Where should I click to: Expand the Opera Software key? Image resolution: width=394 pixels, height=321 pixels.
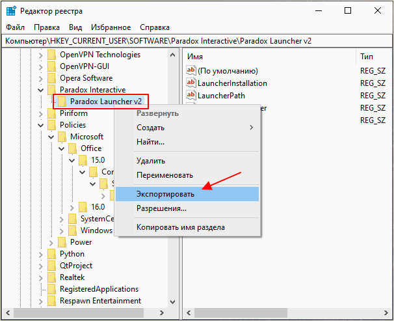pos(41,79)
